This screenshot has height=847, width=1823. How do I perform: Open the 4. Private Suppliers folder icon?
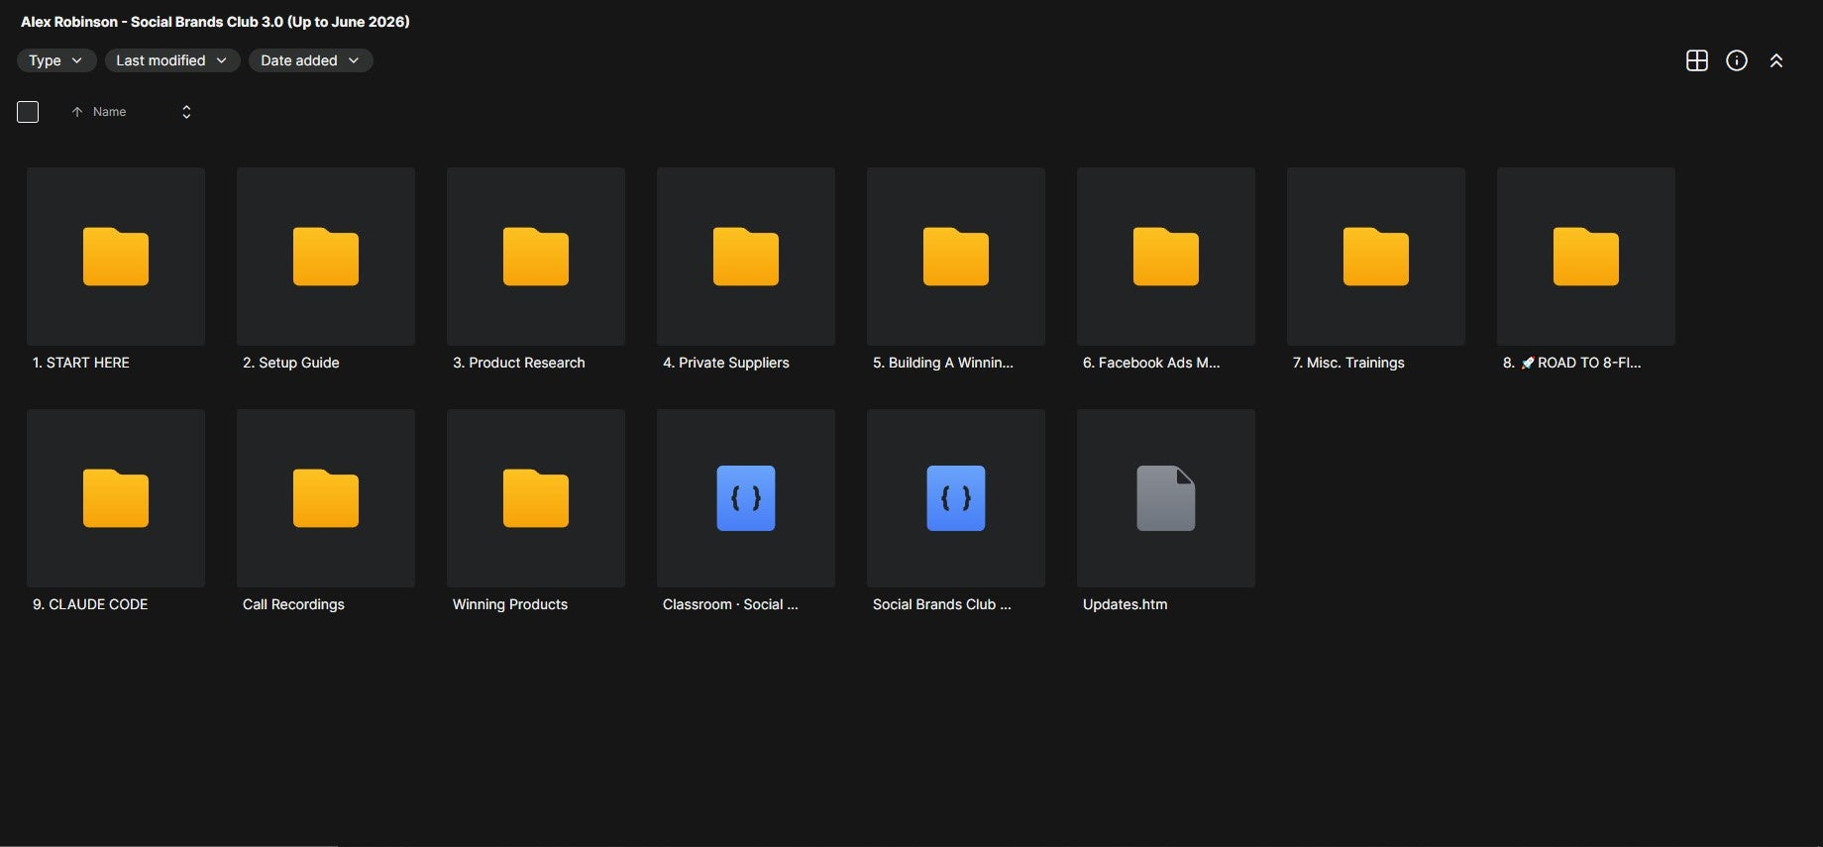pyautogui.click(x=746, y=257)
